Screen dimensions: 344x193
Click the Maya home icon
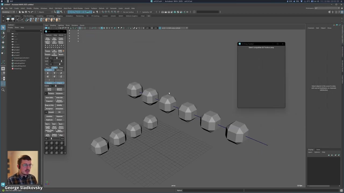click(x=2, y=8)
